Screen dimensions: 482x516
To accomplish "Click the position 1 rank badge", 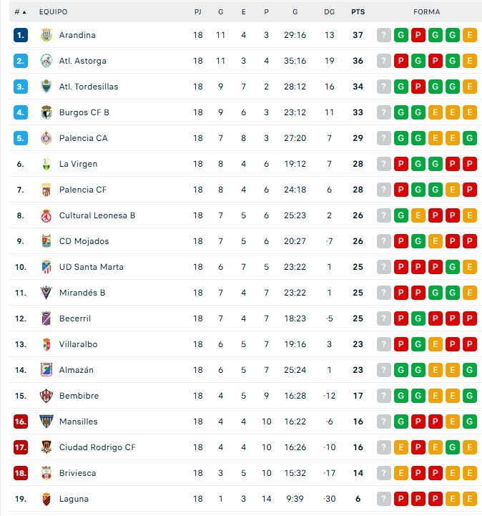I will pyautogui.click(x=21, y=35).
